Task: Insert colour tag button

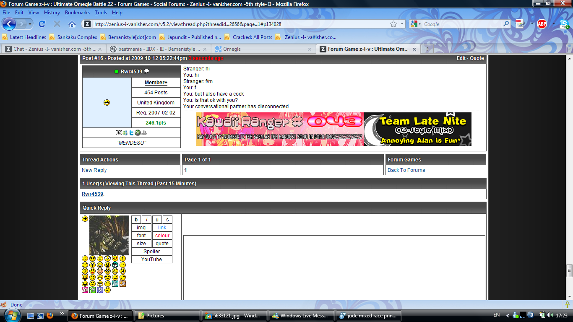Action: (x=162, y=236)
